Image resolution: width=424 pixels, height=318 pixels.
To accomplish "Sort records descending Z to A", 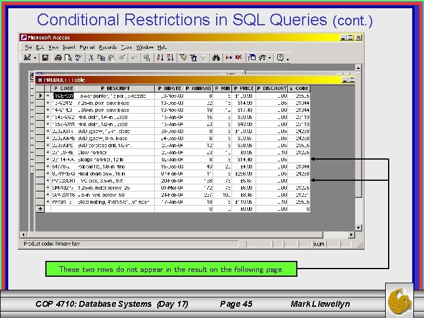I will [170, 58].
